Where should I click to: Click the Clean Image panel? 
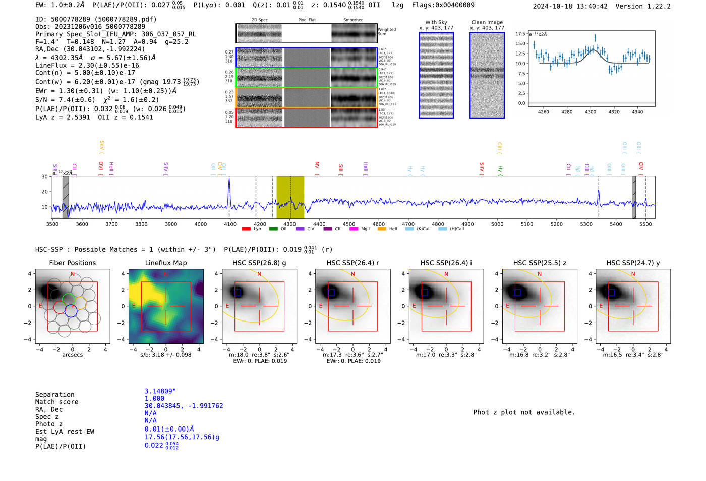(x=487, y=75)
